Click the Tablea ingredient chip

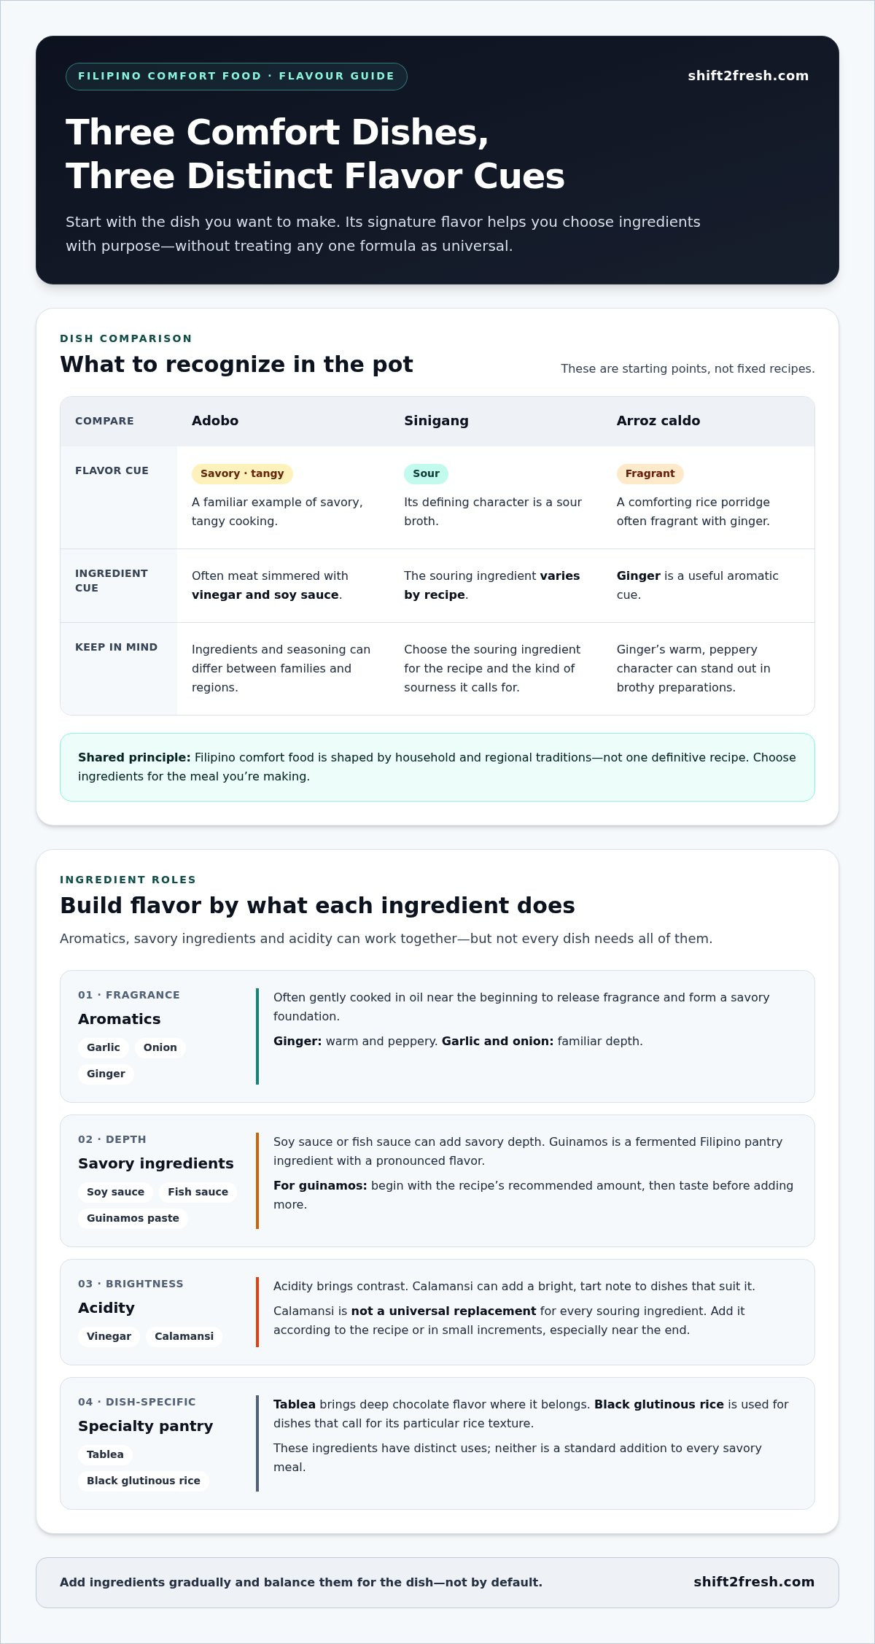pyautogui.click(x=105, y=1454)
